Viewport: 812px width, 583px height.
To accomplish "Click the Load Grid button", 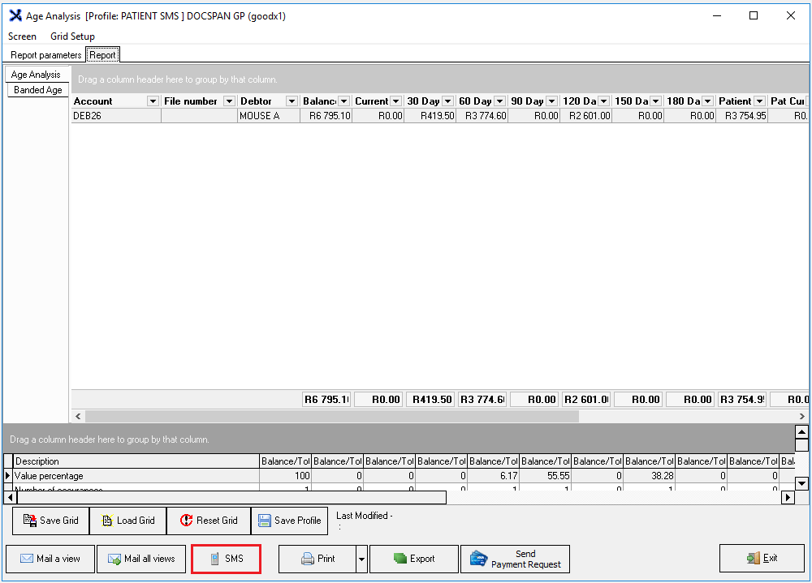I will [x=127, y=521].
